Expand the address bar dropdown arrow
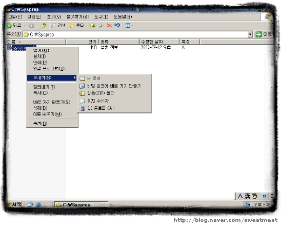This screenshot has width=281, height=231. [250, 34]
